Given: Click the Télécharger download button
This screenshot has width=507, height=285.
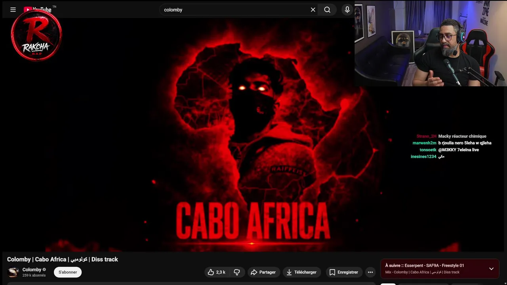Looking at the screenshot, I should [x=301, y=272].
